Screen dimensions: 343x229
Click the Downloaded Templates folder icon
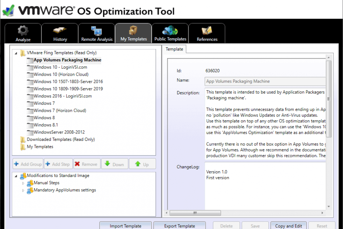(22, 139)
